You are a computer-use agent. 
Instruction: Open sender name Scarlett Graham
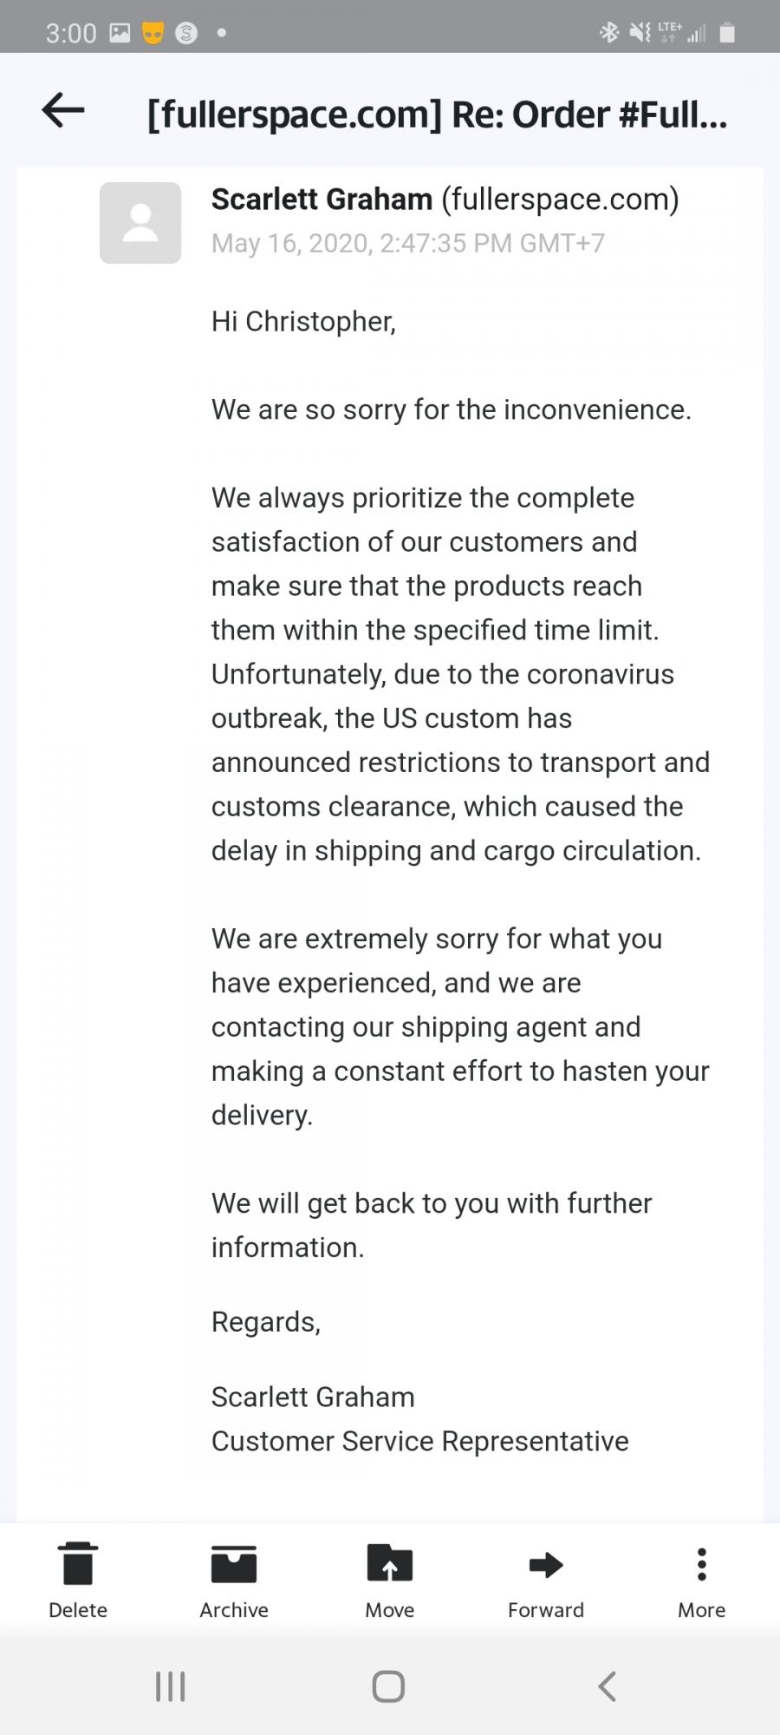[x=322, y=200]
